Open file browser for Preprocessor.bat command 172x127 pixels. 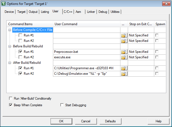pos(124,52)
